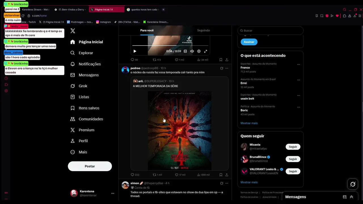The height and width of the screenshot is (204, 363).
Task: Click the X logo above the navigation
Action: click(73, 31)
